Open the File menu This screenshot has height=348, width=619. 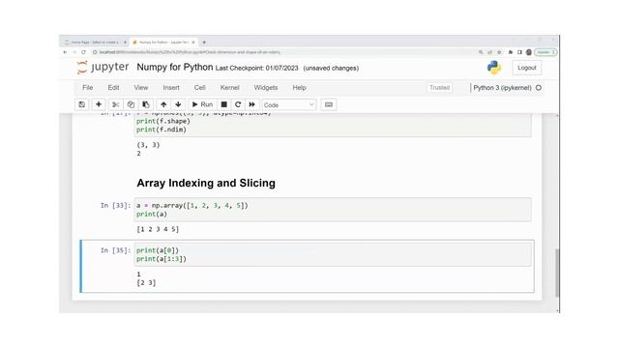[x=88, y=88]
